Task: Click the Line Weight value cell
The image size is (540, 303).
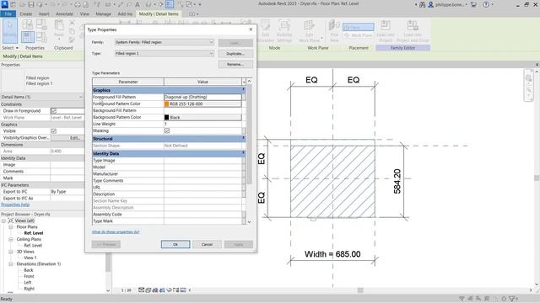Action: 202,124
